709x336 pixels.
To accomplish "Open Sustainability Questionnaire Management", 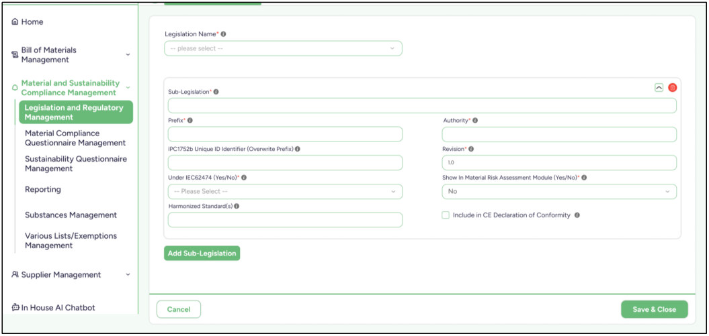I will point(76,164).
